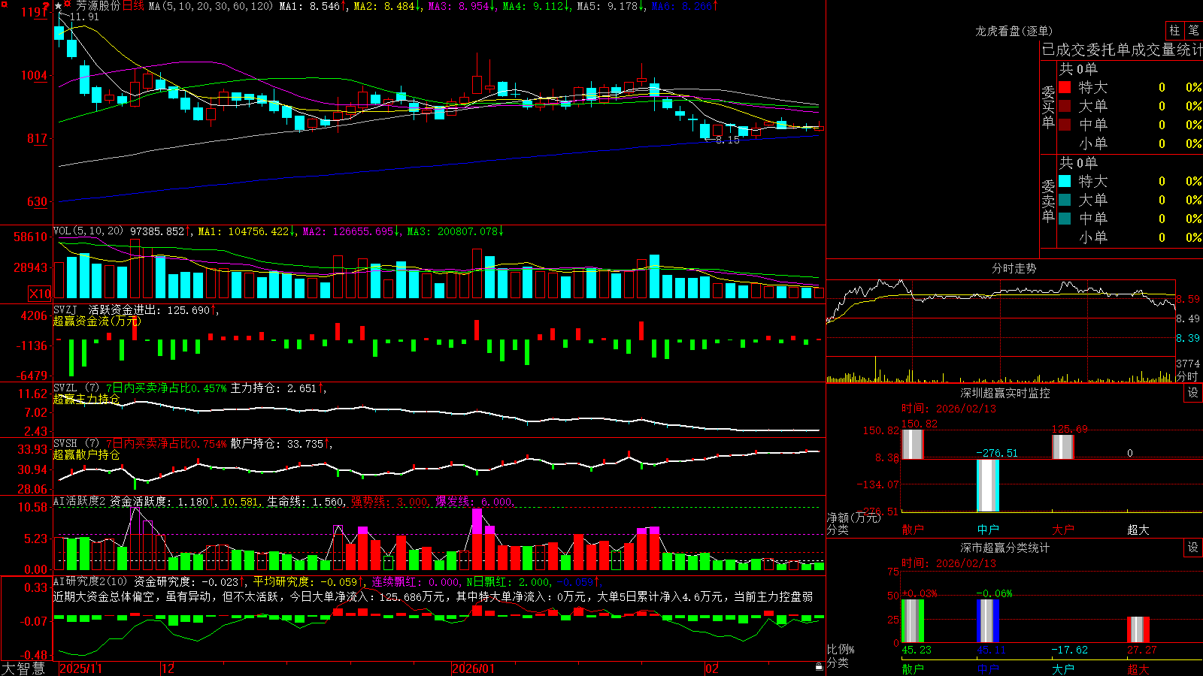This screenshot has height=676, width=1203.
Task: Click the 笔 tick-mode button
Action: point(1193,31)
